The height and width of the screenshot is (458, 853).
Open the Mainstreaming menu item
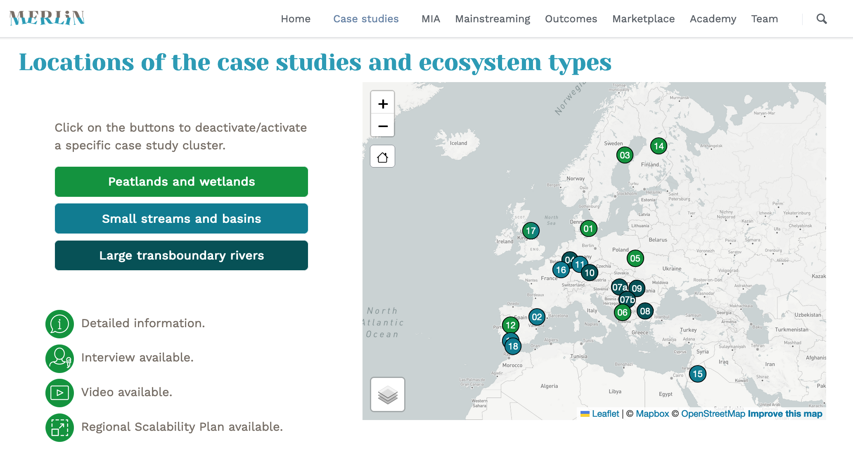pos(493,19)
